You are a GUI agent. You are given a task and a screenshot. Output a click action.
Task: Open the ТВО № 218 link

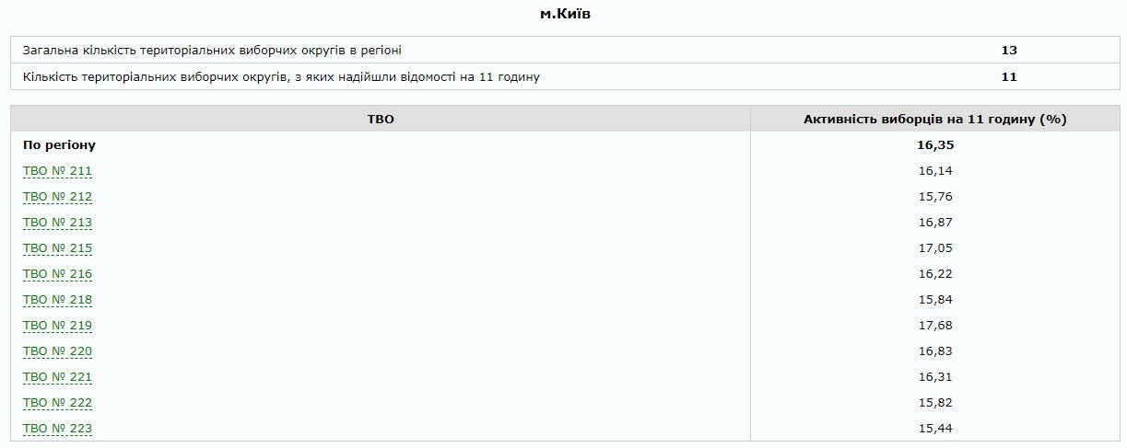tap(57, 300)
